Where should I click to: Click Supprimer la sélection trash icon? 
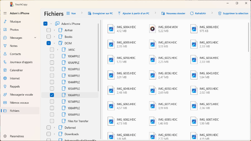[x=220, y=13]
